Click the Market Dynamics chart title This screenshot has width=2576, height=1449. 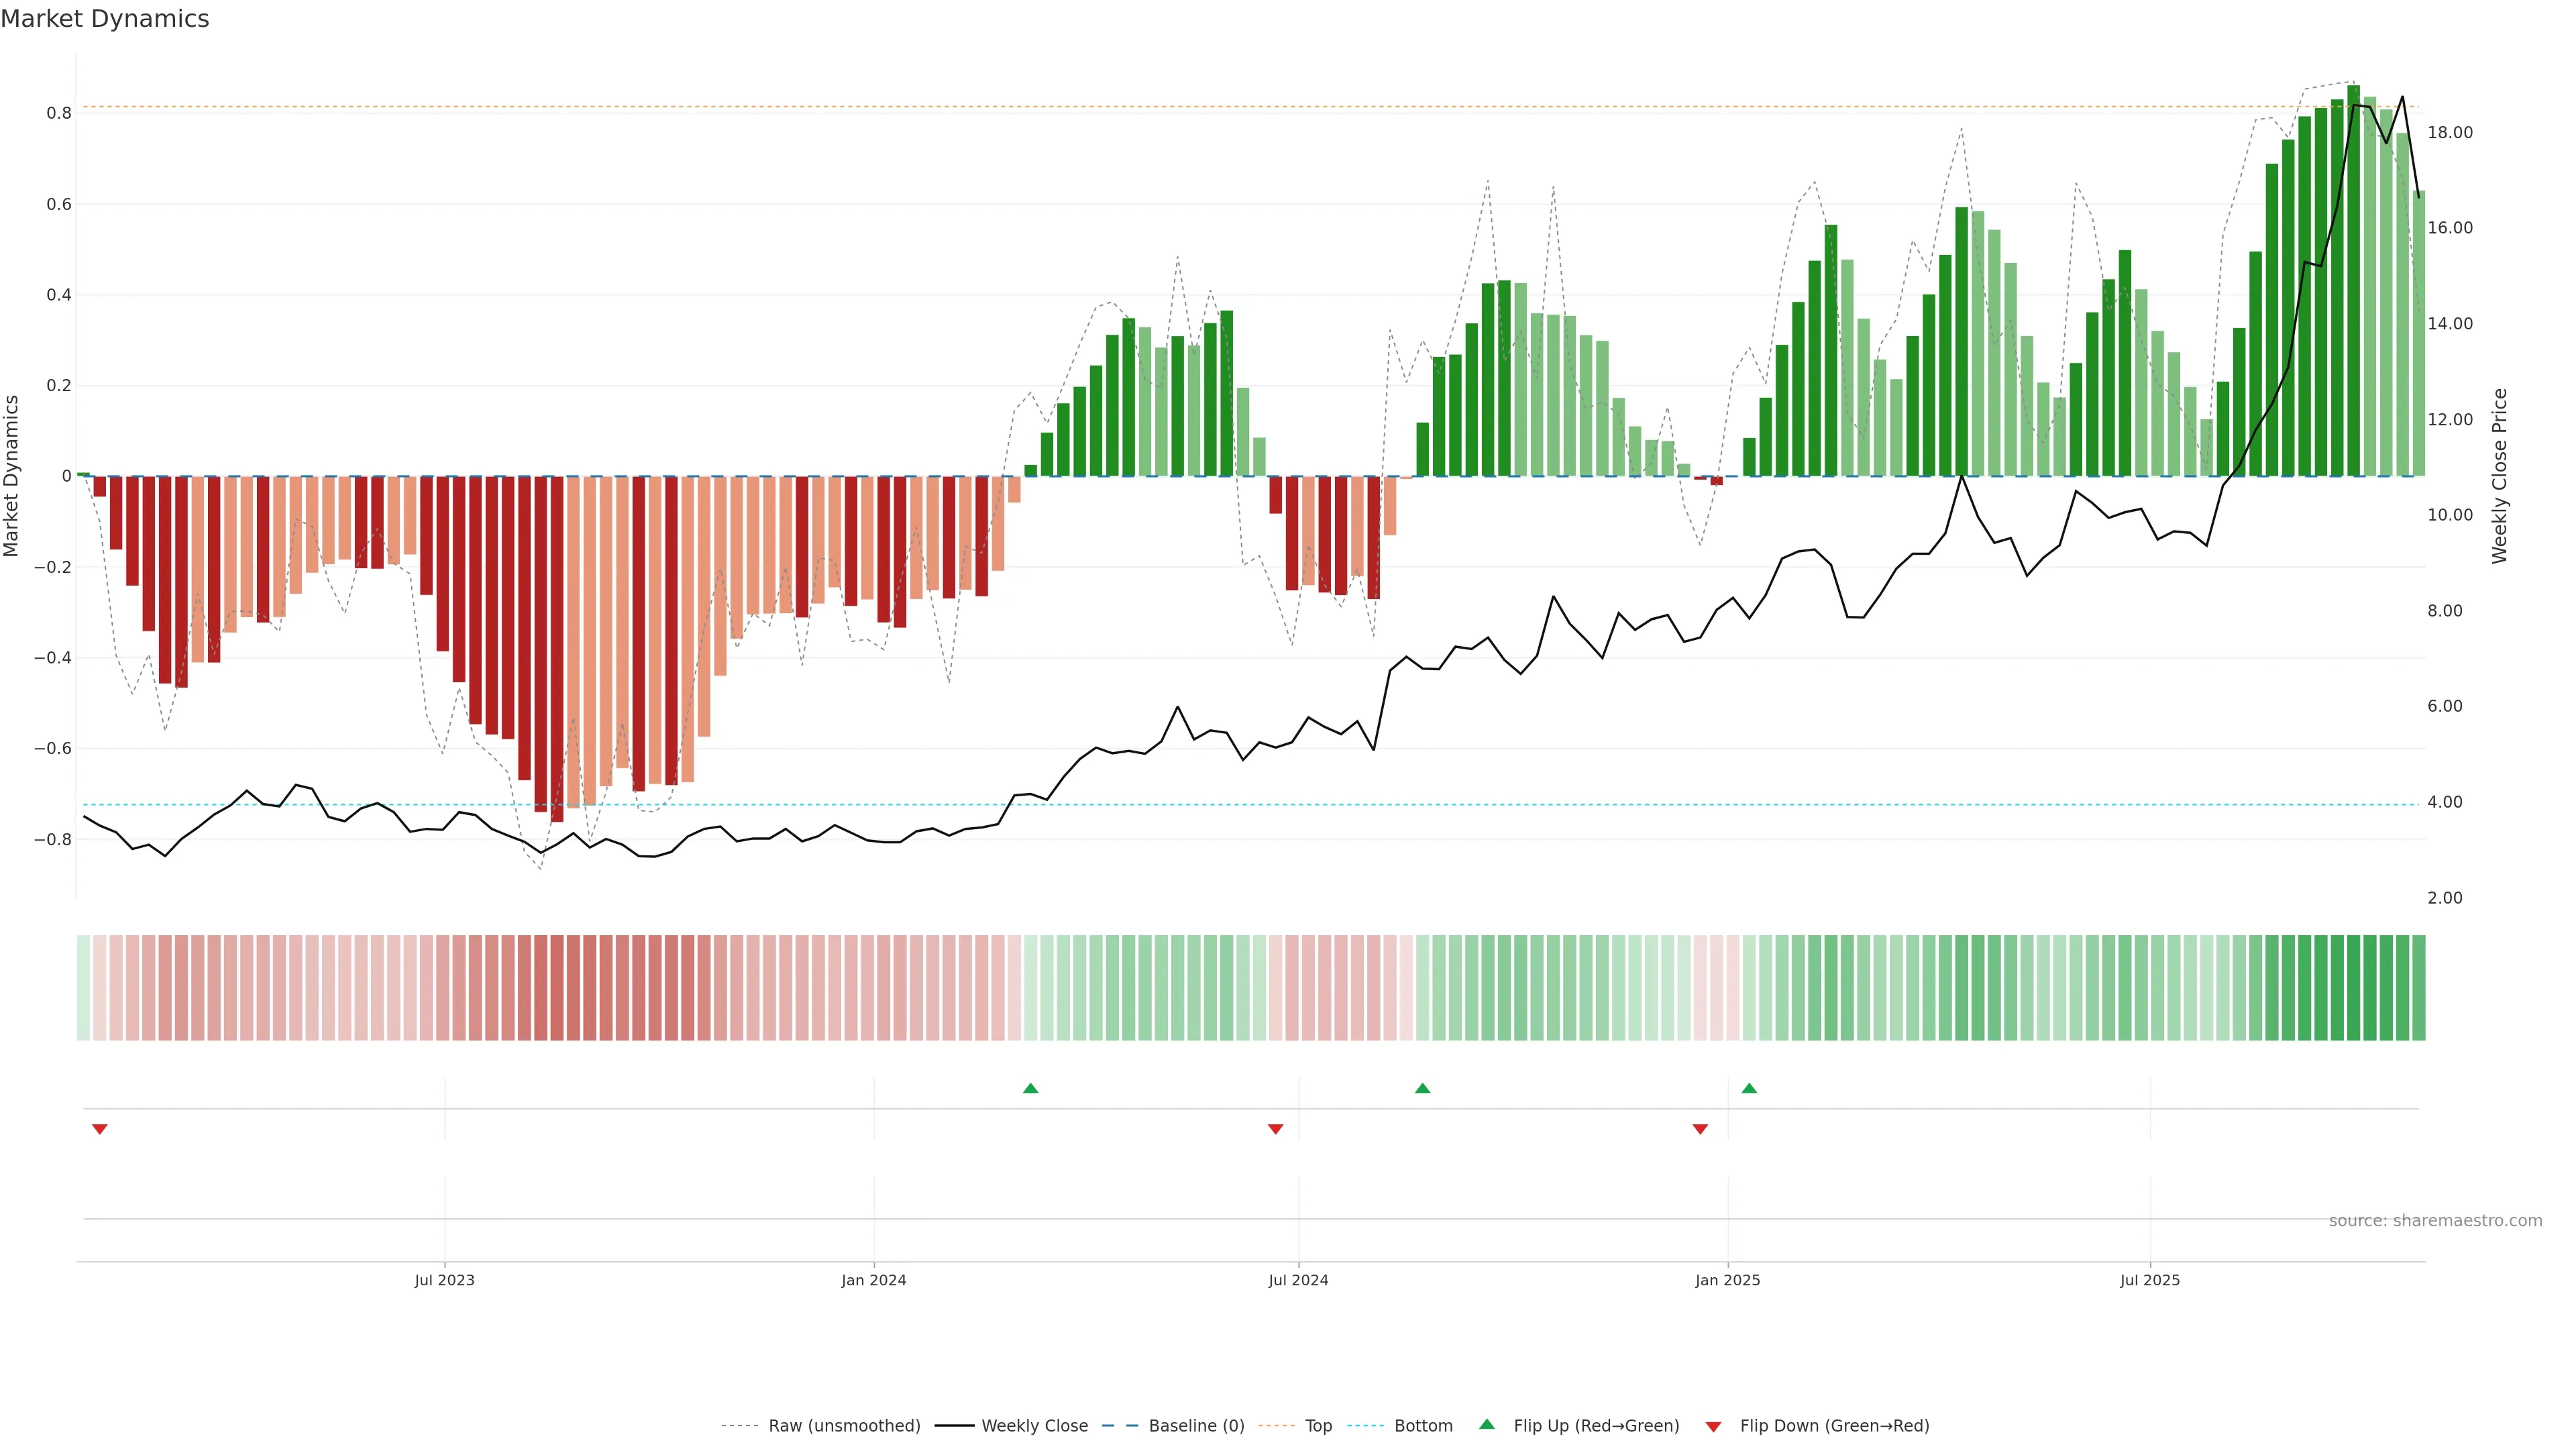(105, 19)
